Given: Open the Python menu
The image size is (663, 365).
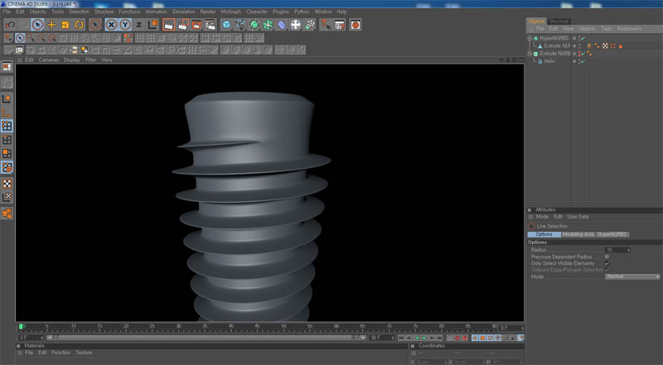Looking at the screenshot, I should tap(302, 12).
